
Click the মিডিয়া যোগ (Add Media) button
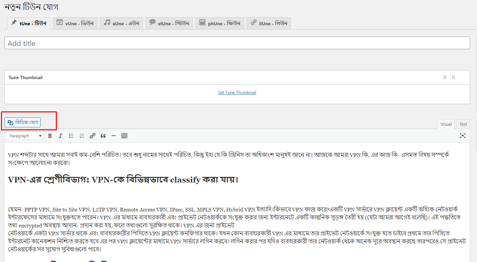(x=22, y=122)
